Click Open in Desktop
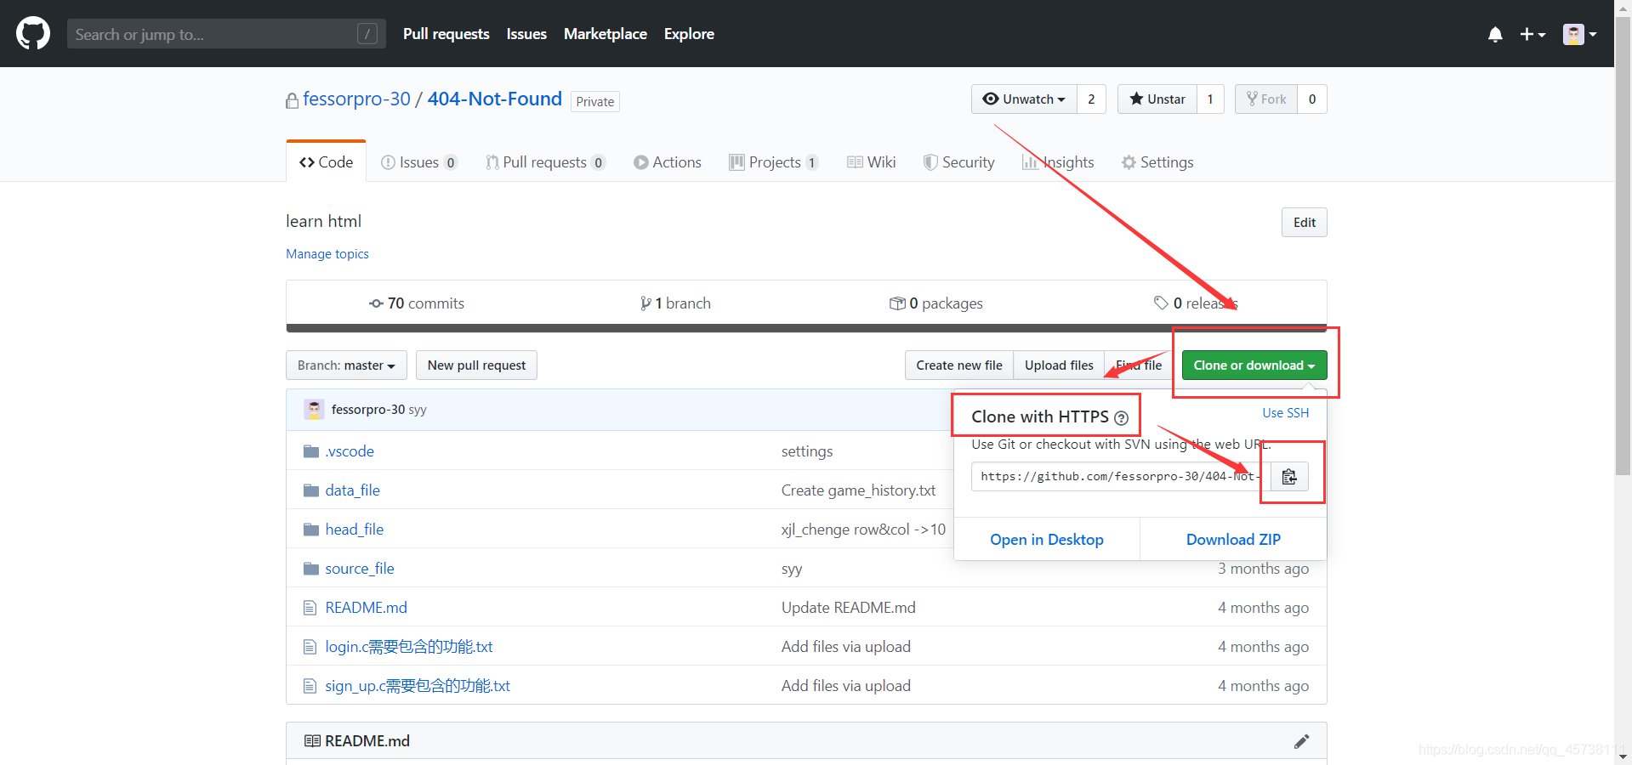This screenshot has height=765, width=1632. click(1047, 540)
